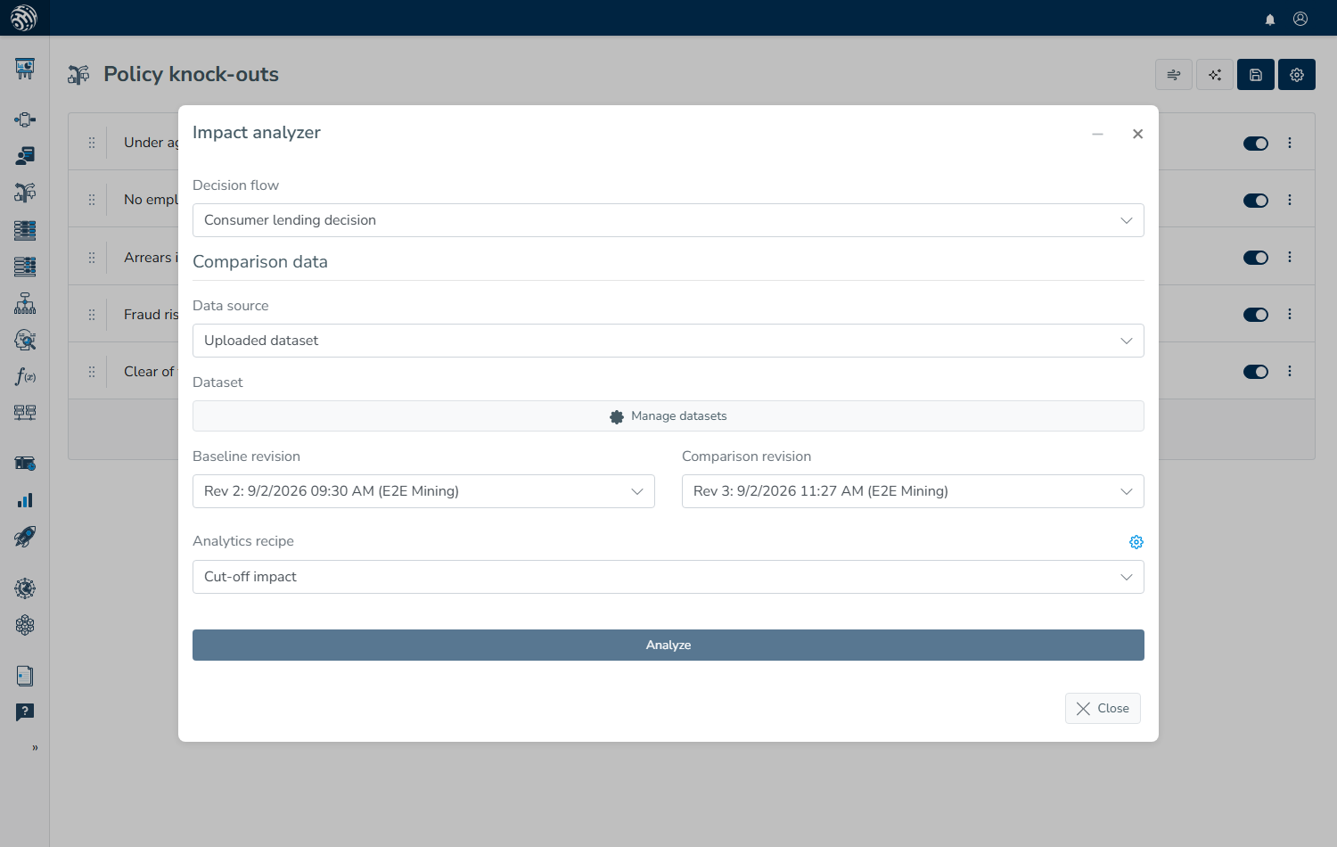This screenshot has height=847, width=1337.
Task: Open the three-dot menu on the Arrears row
Action: (1290, 257)
